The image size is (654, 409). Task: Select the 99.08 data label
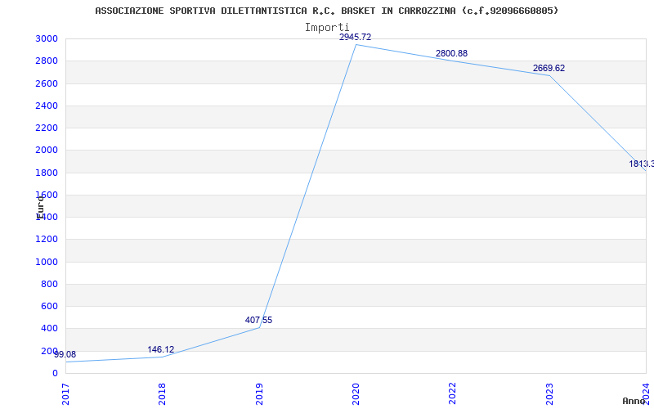click(x=65, y=354)
